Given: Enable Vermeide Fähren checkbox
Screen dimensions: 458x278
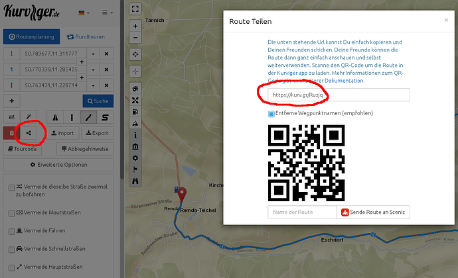Looking at the screenshot, I should [11, 232].
